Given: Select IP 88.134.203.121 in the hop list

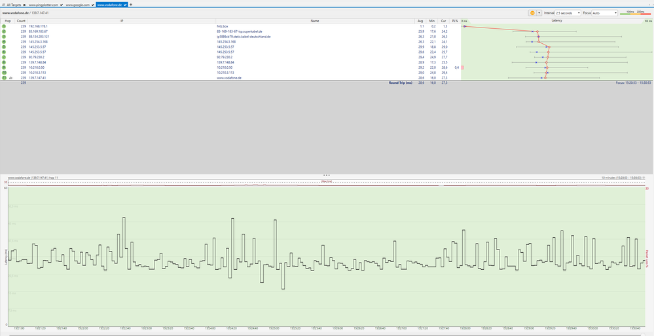Looking at the screenshot, I should coord(39,36).
